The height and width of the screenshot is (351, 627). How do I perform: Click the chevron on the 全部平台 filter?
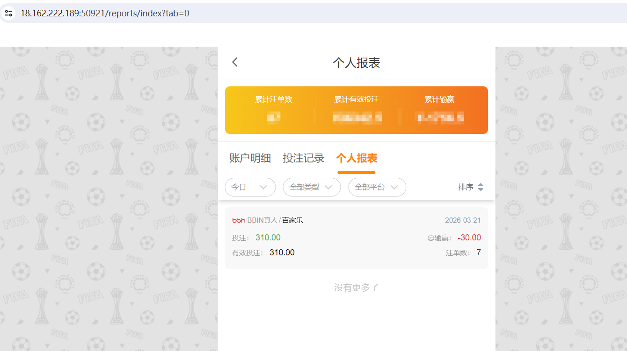394,187
